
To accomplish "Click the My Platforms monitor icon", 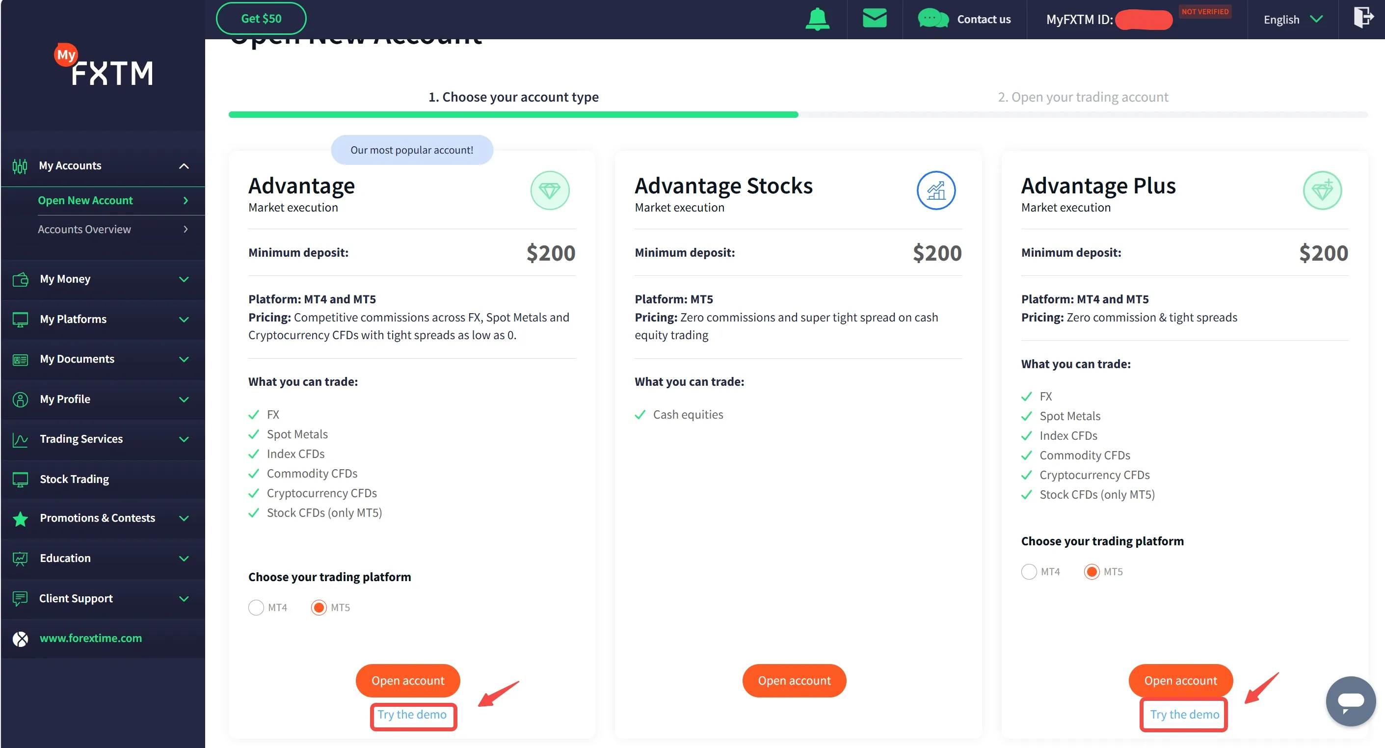I will coord(21,320).
